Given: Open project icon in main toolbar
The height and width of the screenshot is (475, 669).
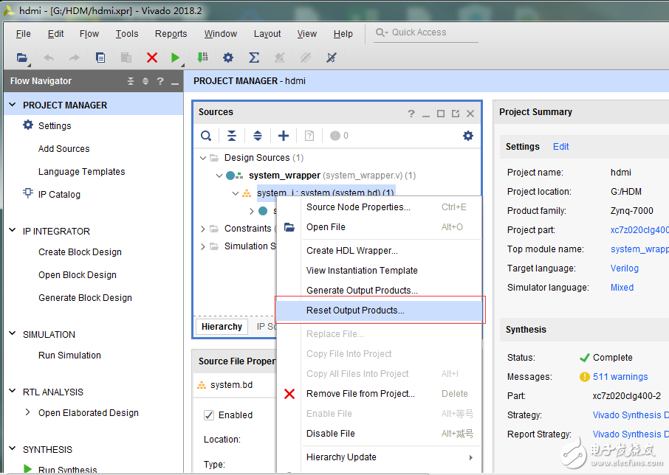Looking at the screenshot, I should coord(21,58).
